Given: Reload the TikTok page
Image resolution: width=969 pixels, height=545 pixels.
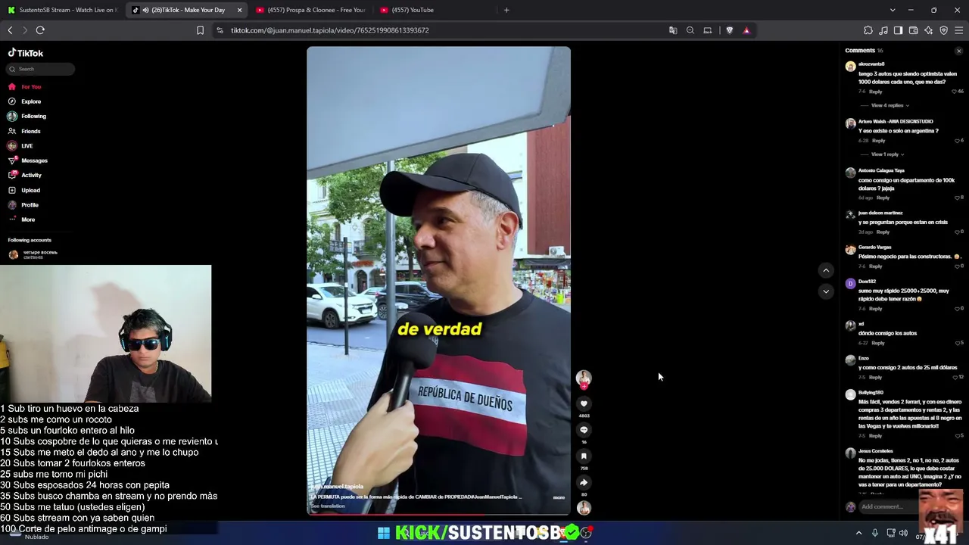Looking at the screenshot, I should tap(40, 30).
